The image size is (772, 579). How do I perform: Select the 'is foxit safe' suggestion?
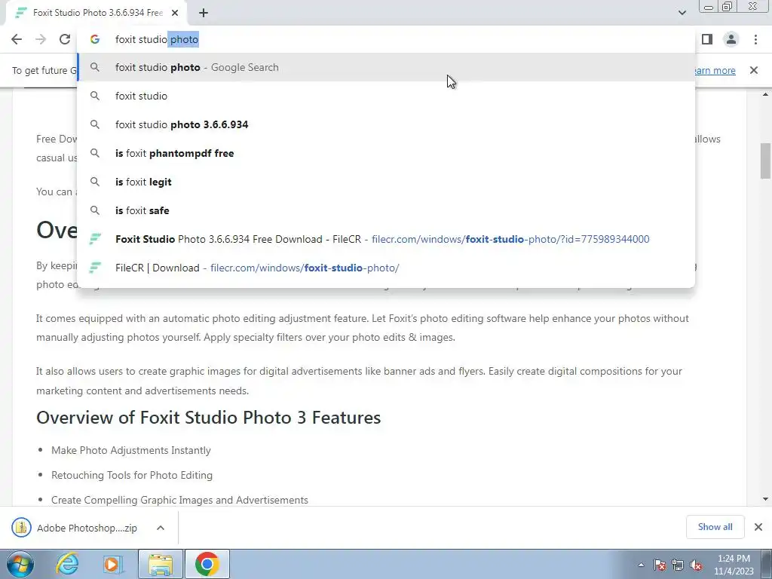(387, 210)
